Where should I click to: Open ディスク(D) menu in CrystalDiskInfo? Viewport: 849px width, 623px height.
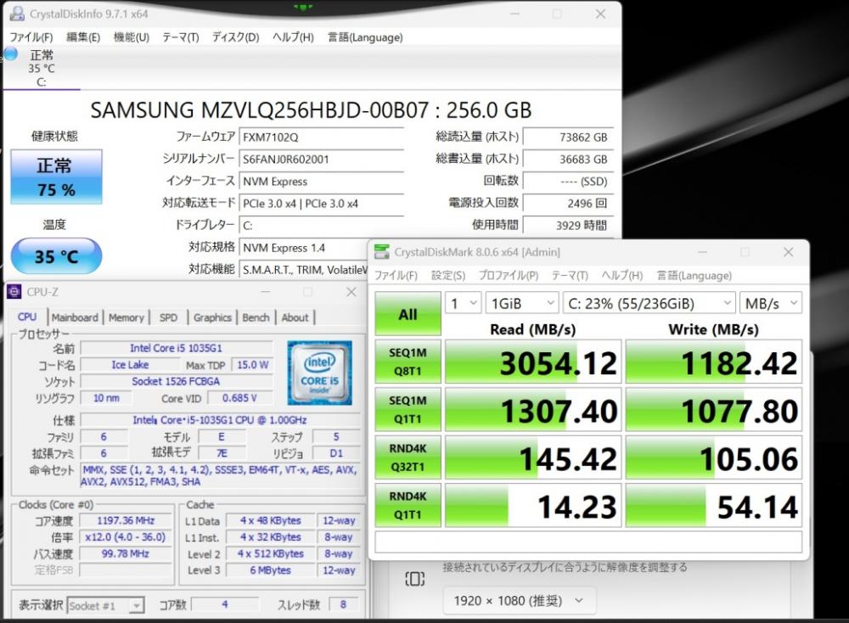point(235,37)
